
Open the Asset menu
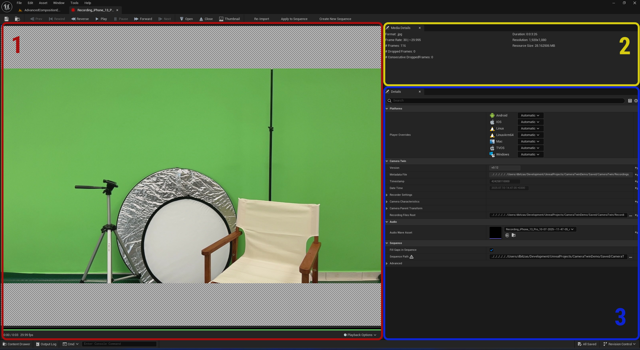click(43, 3)
